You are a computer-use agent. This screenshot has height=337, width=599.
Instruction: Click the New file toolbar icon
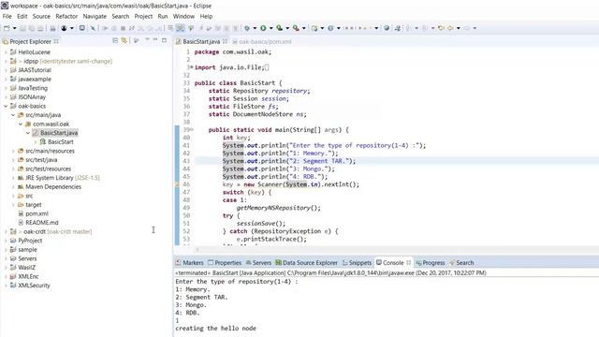[x=7, y=28]
